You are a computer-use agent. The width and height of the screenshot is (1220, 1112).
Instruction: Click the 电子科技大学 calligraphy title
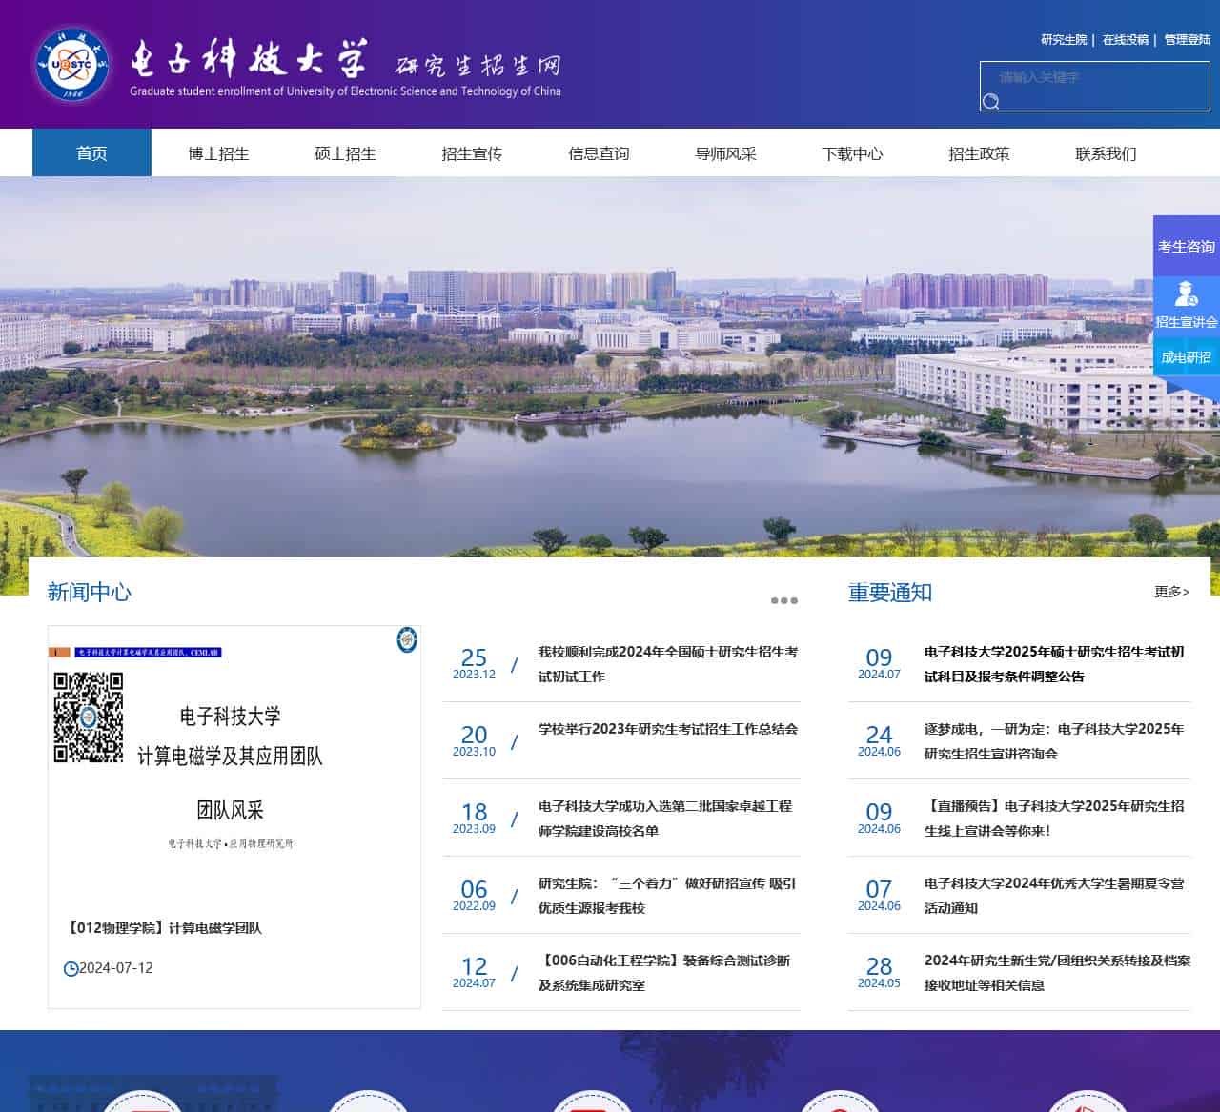click(248, 59)
